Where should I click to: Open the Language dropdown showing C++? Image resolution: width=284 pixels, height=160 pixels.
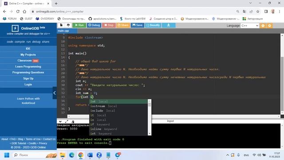tap(250, 26)
